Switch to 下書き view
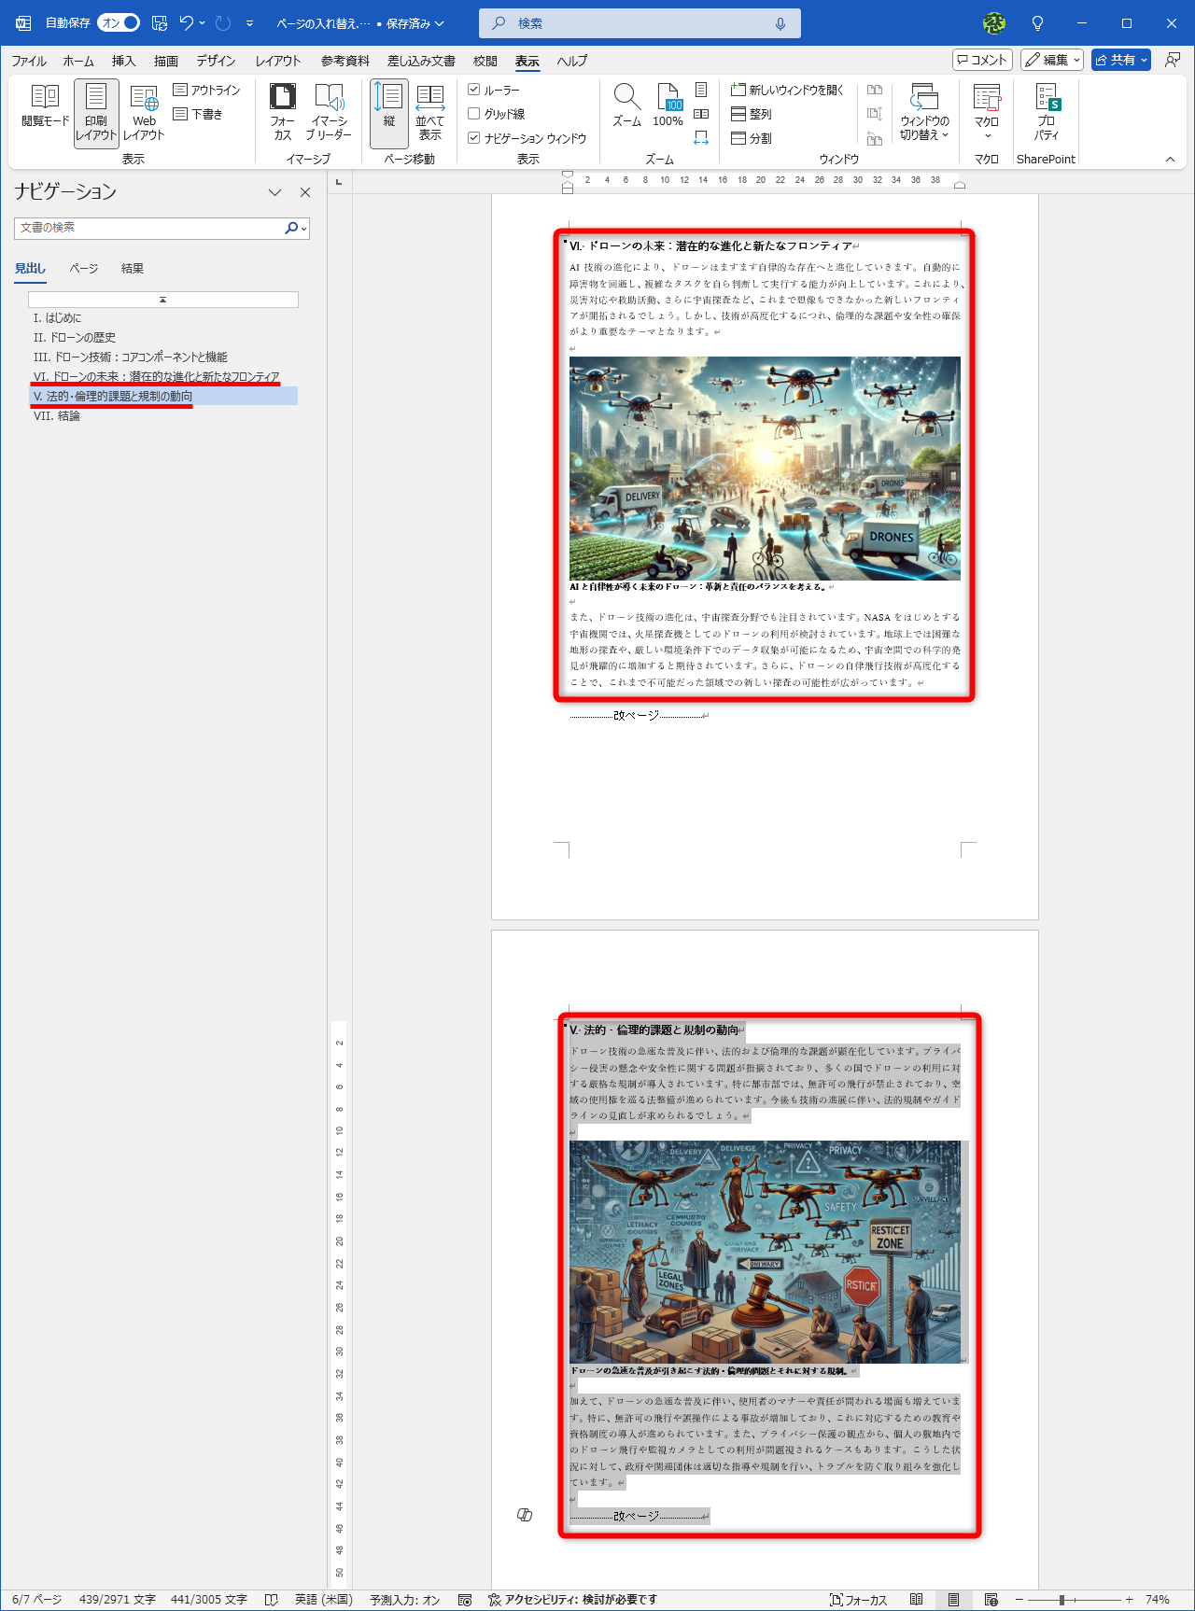This screenshot has height=1611, width=1195. [x=198, y=114]
